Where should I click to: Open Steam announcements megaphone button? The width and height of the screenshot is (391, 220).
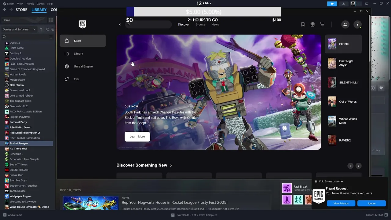pyautogui.click(x=332, y=4)
